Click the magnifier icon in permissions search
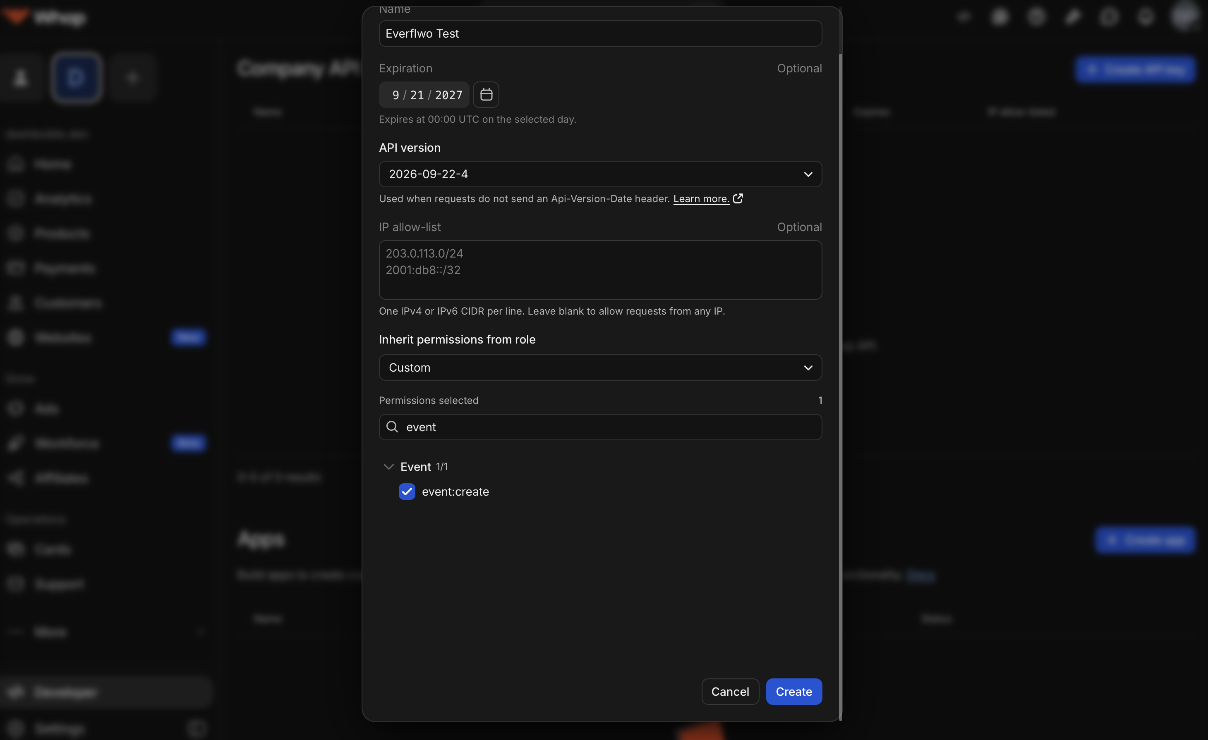Viewport: 1208px width, 740px height. [392, 427]
